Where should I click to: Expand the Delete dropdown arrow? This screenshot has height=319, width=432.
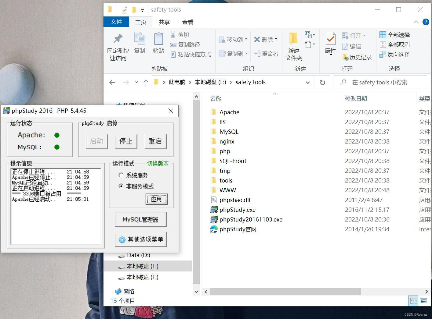pos(276,39)
